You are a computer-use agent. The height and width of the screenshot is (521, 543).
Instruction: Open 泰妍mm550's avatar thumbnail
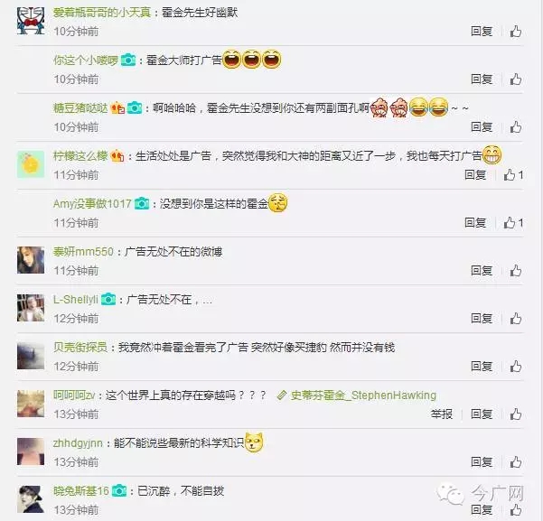coord(31,260)
